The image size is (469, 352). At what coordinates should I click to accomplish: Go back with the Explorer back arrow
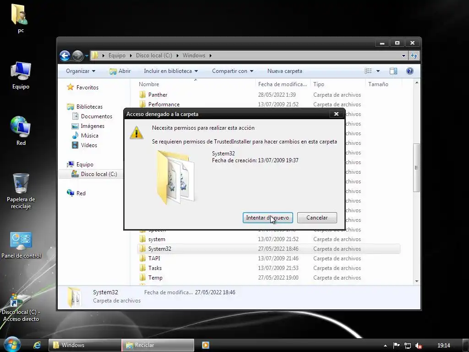[65, 55]
